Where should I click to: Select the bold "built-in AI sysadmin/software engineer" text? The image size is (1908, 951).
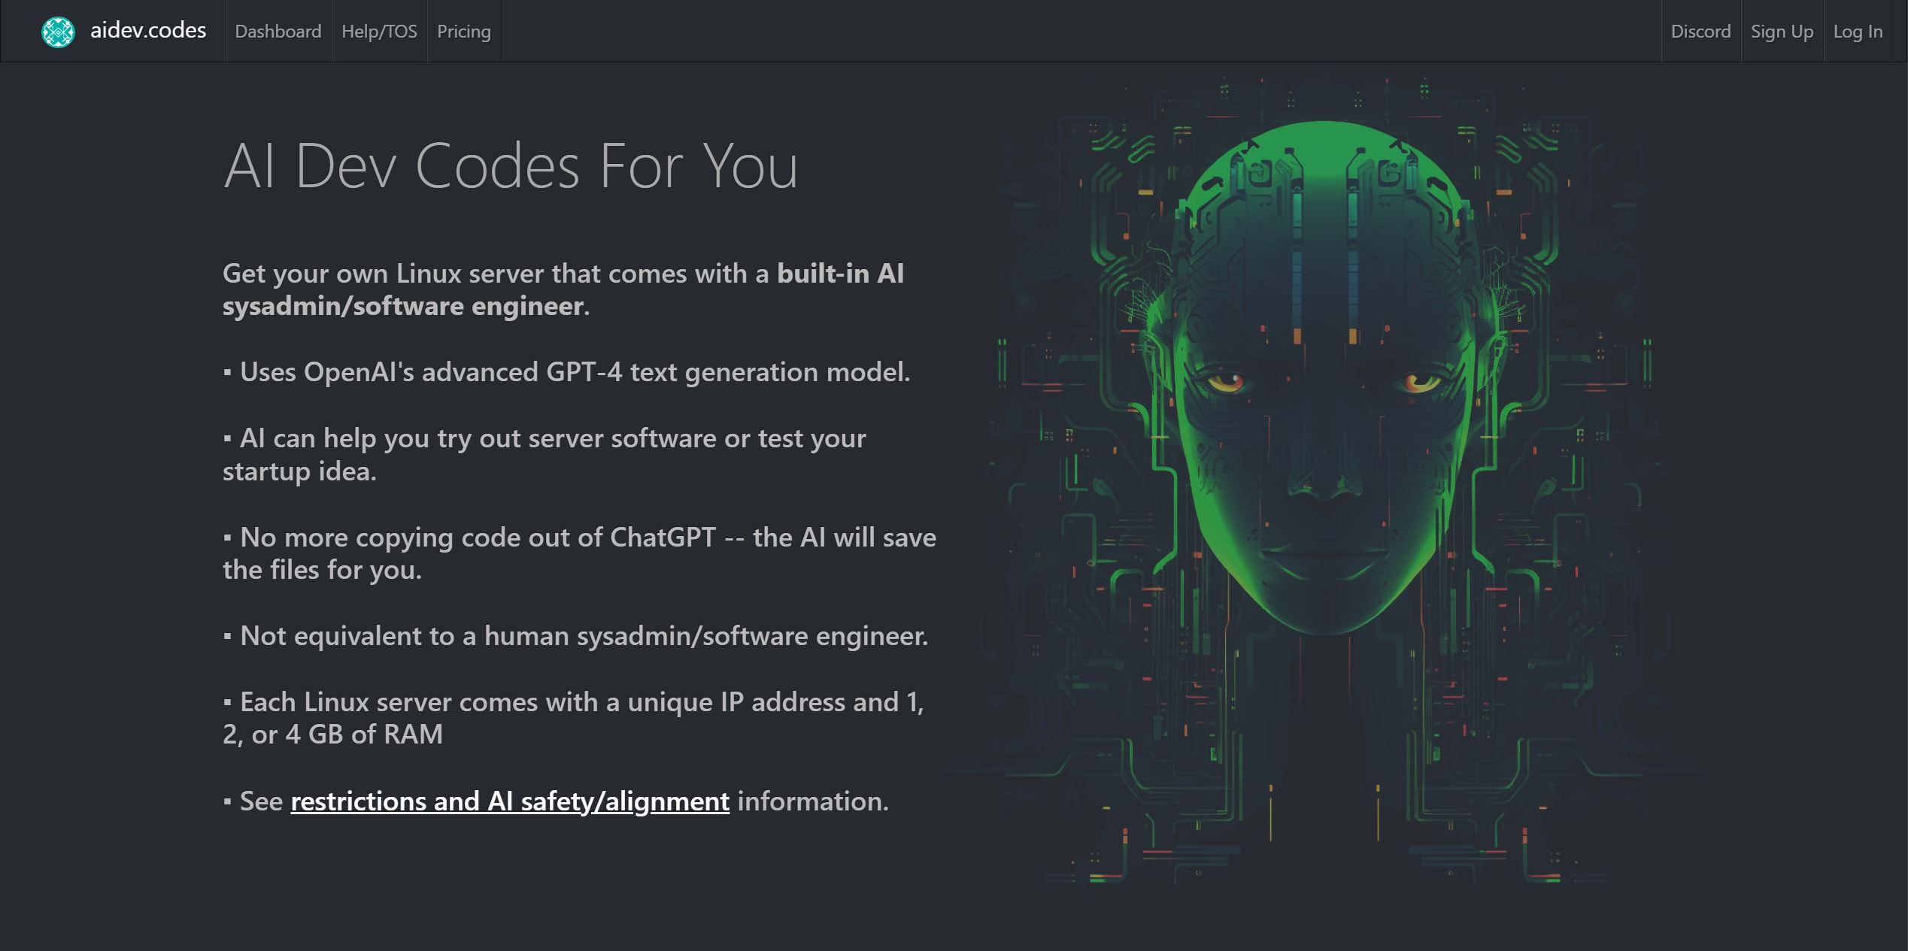pyautogui.click(x=563, y=289)
